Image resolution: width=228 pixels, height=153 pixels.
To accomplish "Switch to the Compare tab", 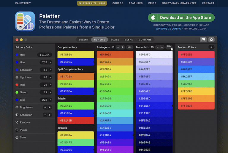I will pyautogui.click(x=145, y=40).
